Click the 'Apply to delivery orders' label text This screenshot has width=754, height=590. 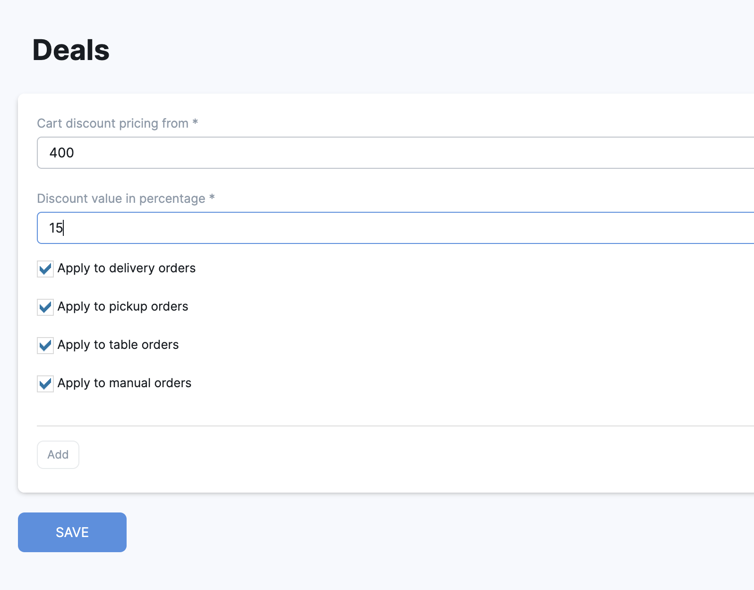click(x=126, y=268)
